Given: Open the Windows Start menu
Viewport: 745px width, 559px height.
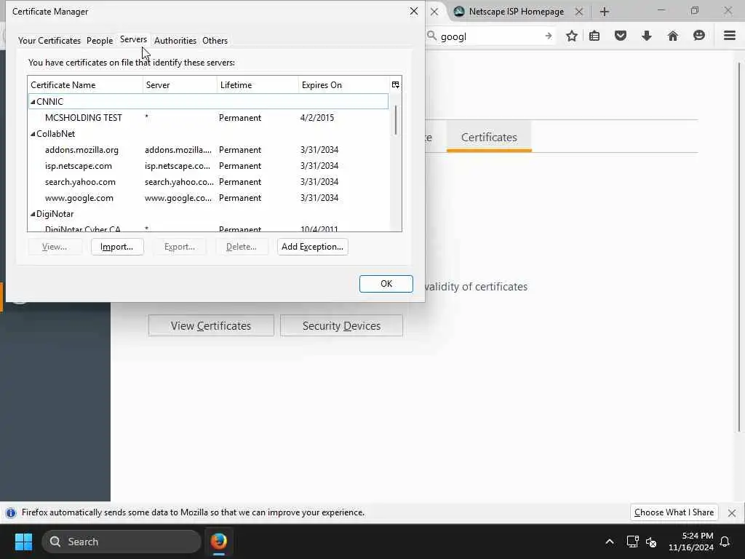Looking at the screenshot, I should 23,542.
